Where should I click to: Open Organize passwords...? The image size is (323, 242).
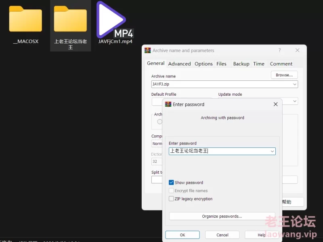(x=222, y=216)
